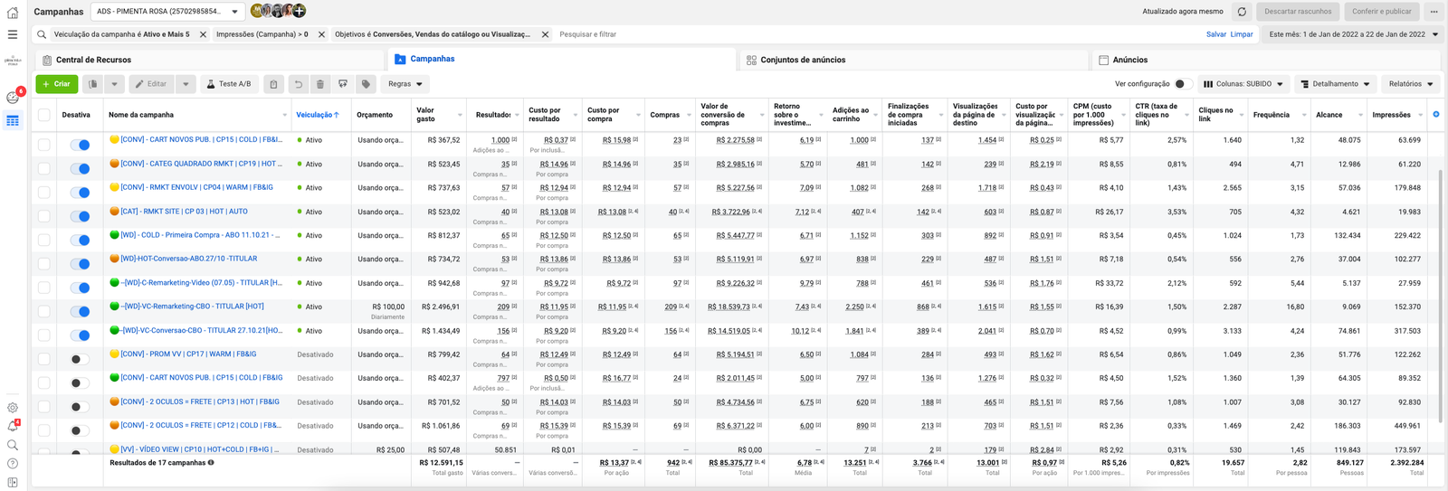Image resolution: width=1448 pixels, height=491 pixels.
Task: Click the tag label icon in toolbar
Action: pyautogui.click(x=366, y=84)
